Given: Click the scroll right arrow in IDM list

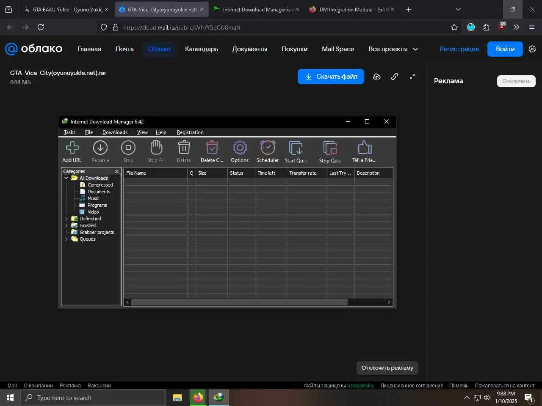Looking at the screenshot, I should click(389, 302).
